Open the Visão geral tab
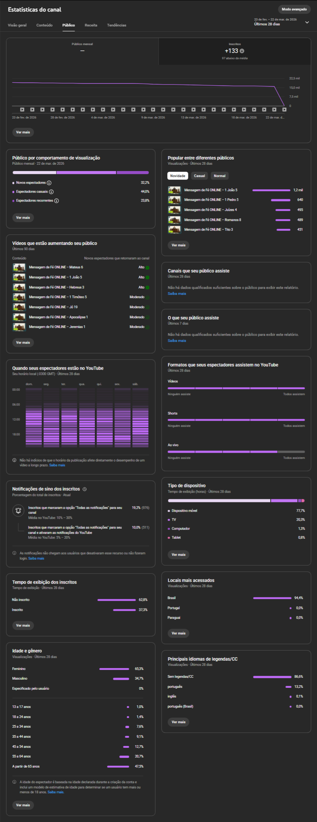The width and height of the screenshot is (317, 822). coord(17,25)
